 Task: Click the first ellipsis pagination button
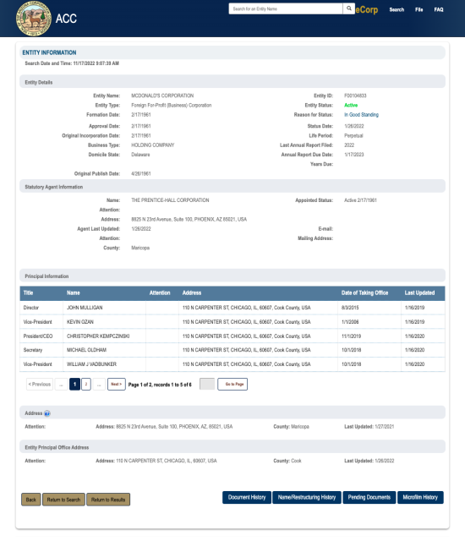(61, 384)
